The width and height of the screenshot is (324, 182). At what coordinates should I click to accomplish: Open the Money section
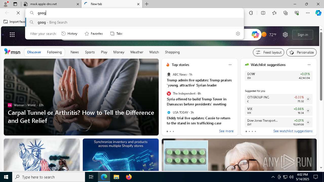[x=119, y=52]
